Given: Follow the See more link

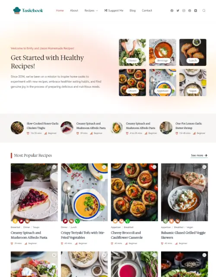Looking at the screenshot, I should tap(199, 155).
